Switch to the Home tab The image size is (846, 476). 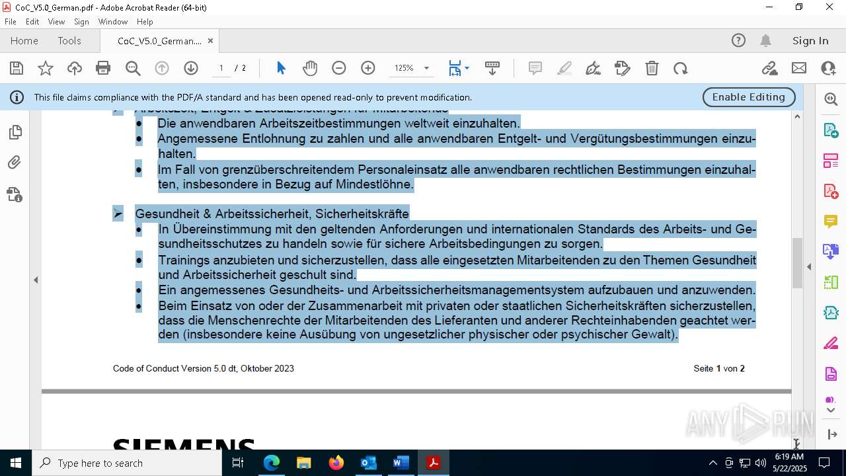pyautogui.click(x=24, y=41)
